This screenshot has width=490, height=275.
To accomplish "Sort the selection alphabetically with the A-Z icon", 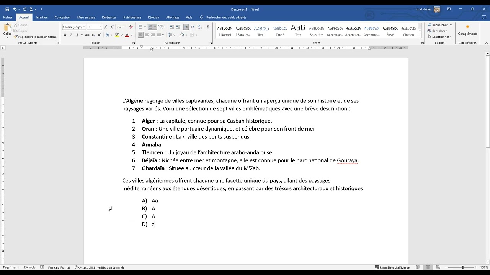I will tap(200, 27).
